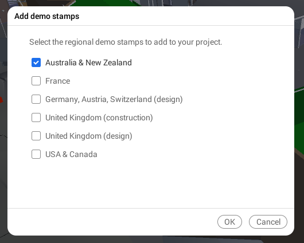
Task: Click the "Germany, Austria, Switzerland (design)" label text
Action: tap(114, 99)
